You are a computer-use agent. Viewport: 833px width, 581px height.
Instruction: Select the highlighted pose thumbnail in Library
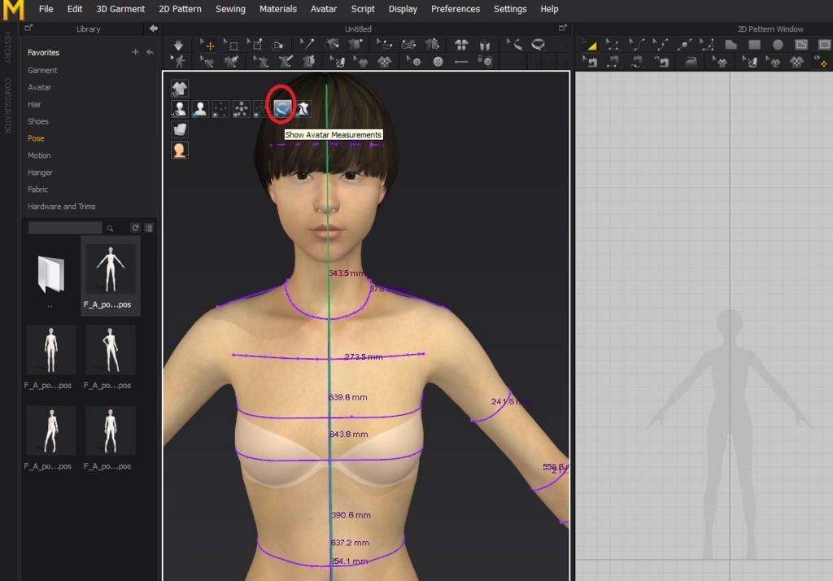pos(111,277)
